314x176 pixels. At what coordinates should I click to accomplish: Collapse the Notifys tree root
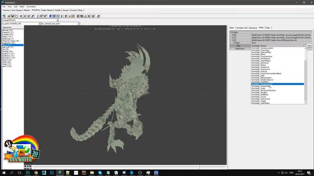tap(232, 32)
